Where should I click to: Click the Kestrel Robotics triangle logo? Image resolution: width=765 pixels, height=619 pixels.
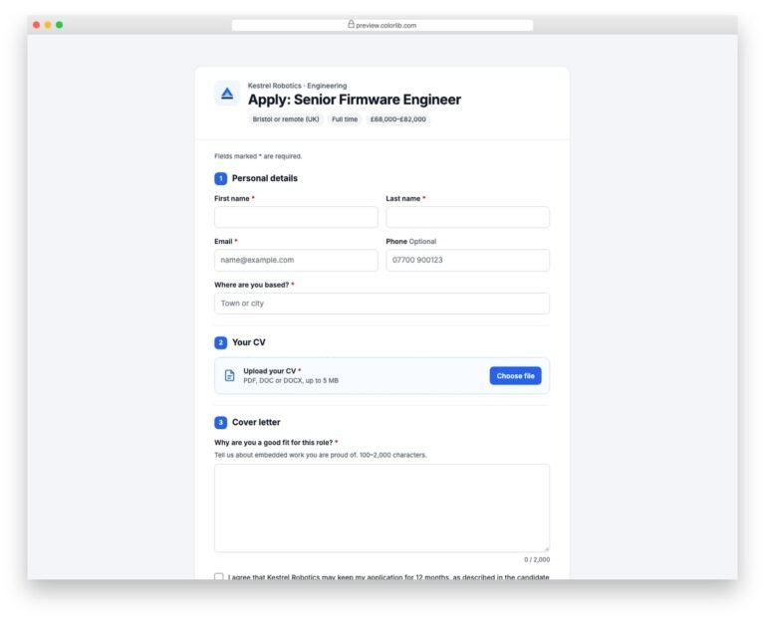tap(227, 94)
